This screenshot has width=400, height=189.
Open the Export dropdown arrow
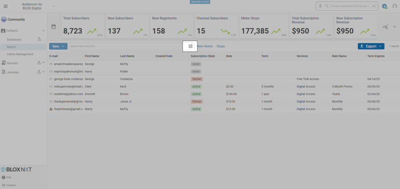[x=380, y=46]
